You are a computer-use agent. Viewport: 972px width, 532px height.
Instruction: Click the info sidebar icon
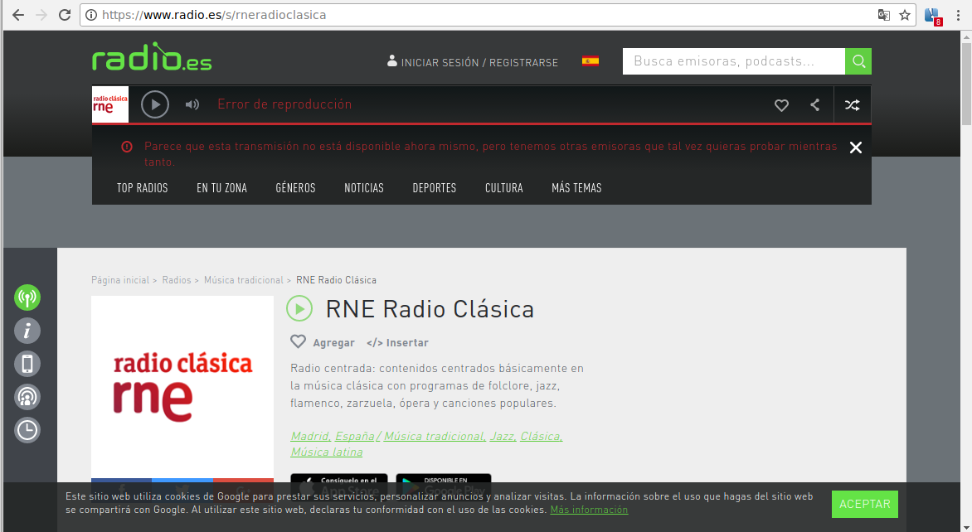[27, 331]
